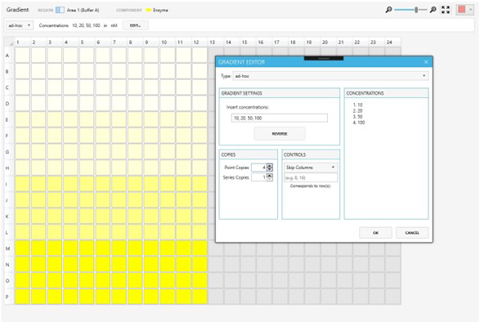480x322 pixels.
Task: Click the zoom out magnifier icon
Action: click(x=388, y=10)
